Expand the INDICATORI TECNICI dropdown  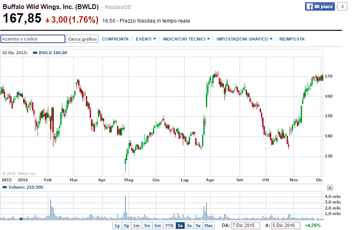click(x=186, y=39)
